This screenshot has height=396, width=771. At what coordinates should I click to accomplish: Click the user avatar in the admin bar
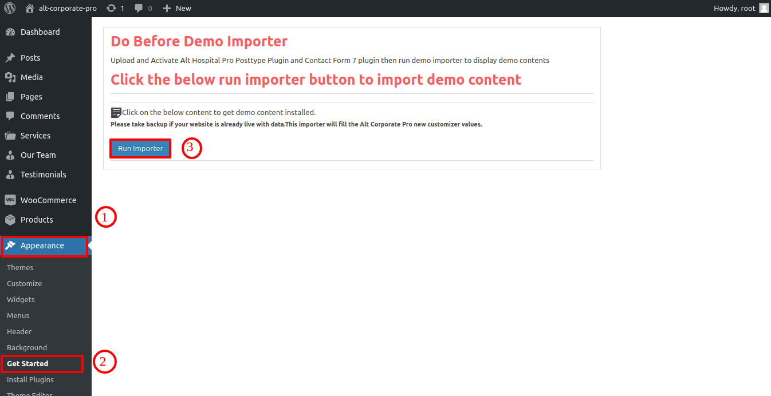pyautogui.click(x=764, y=9)
